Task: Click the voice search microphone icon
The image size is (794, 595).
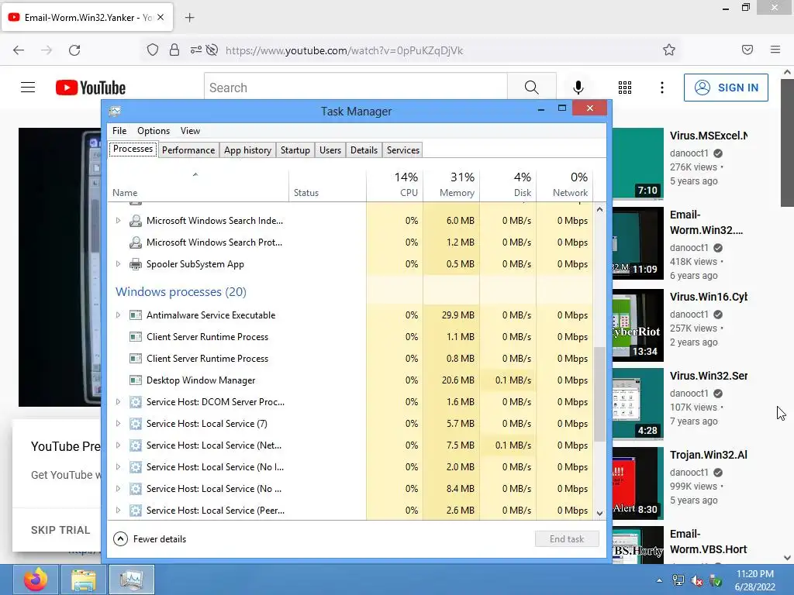Action: (x=578, y=88)
